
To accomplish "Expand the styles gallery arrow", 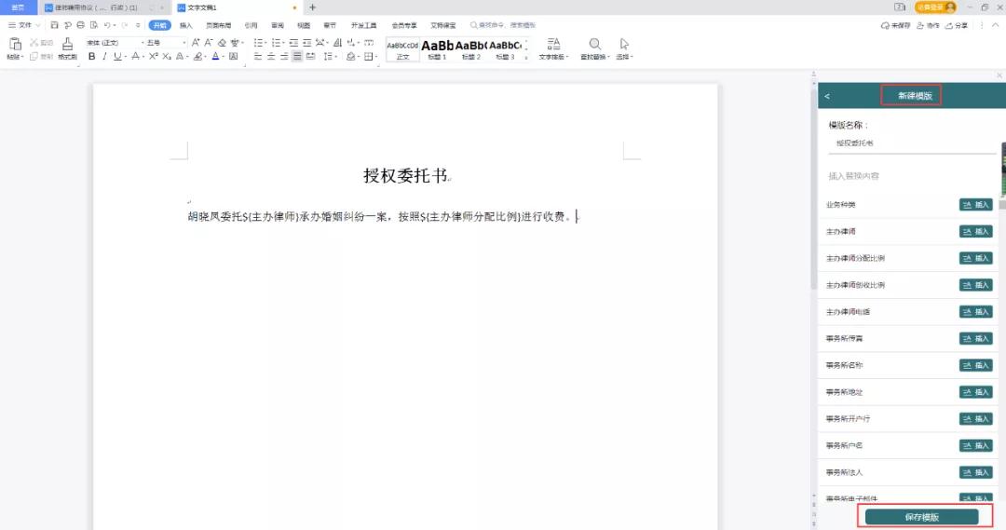I will pos(526,57).
